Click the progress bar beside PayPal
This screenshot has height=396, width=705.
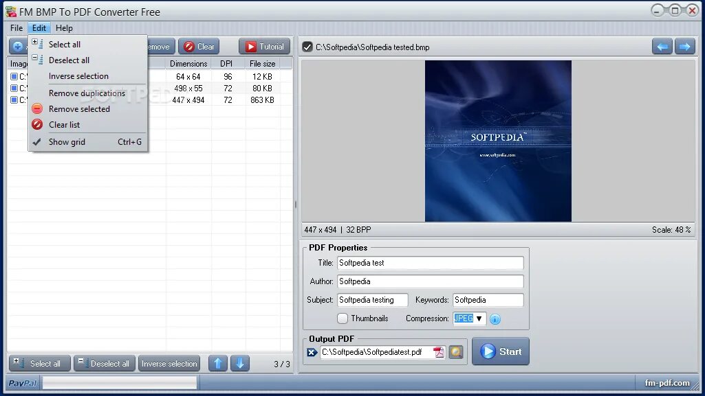click(120, 382)
